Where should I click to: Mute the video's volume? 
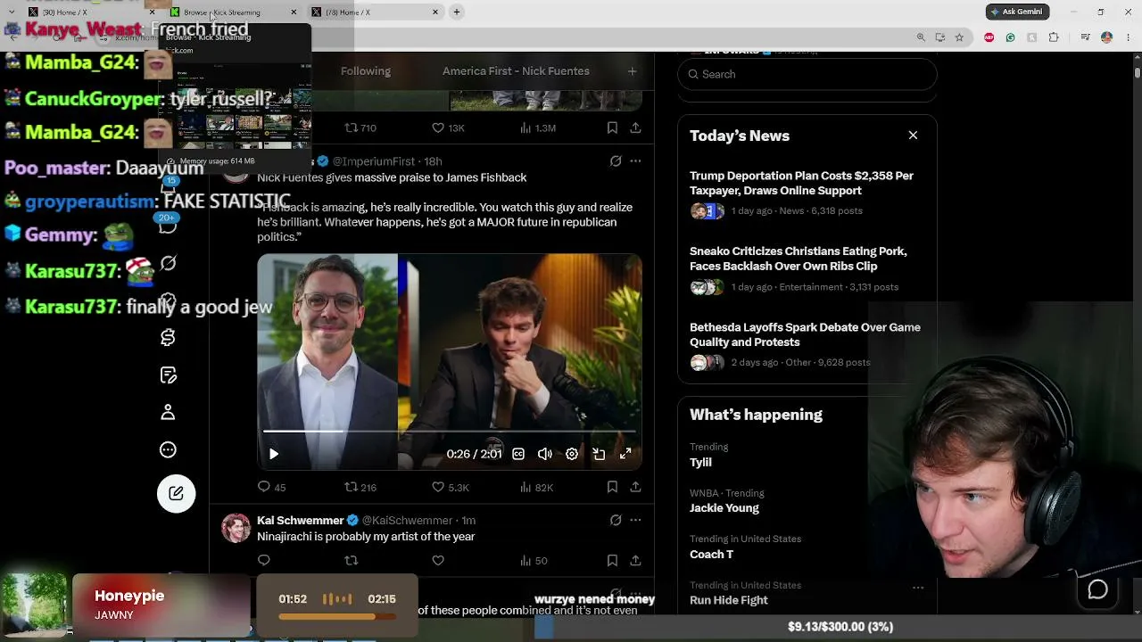point(545,454)
